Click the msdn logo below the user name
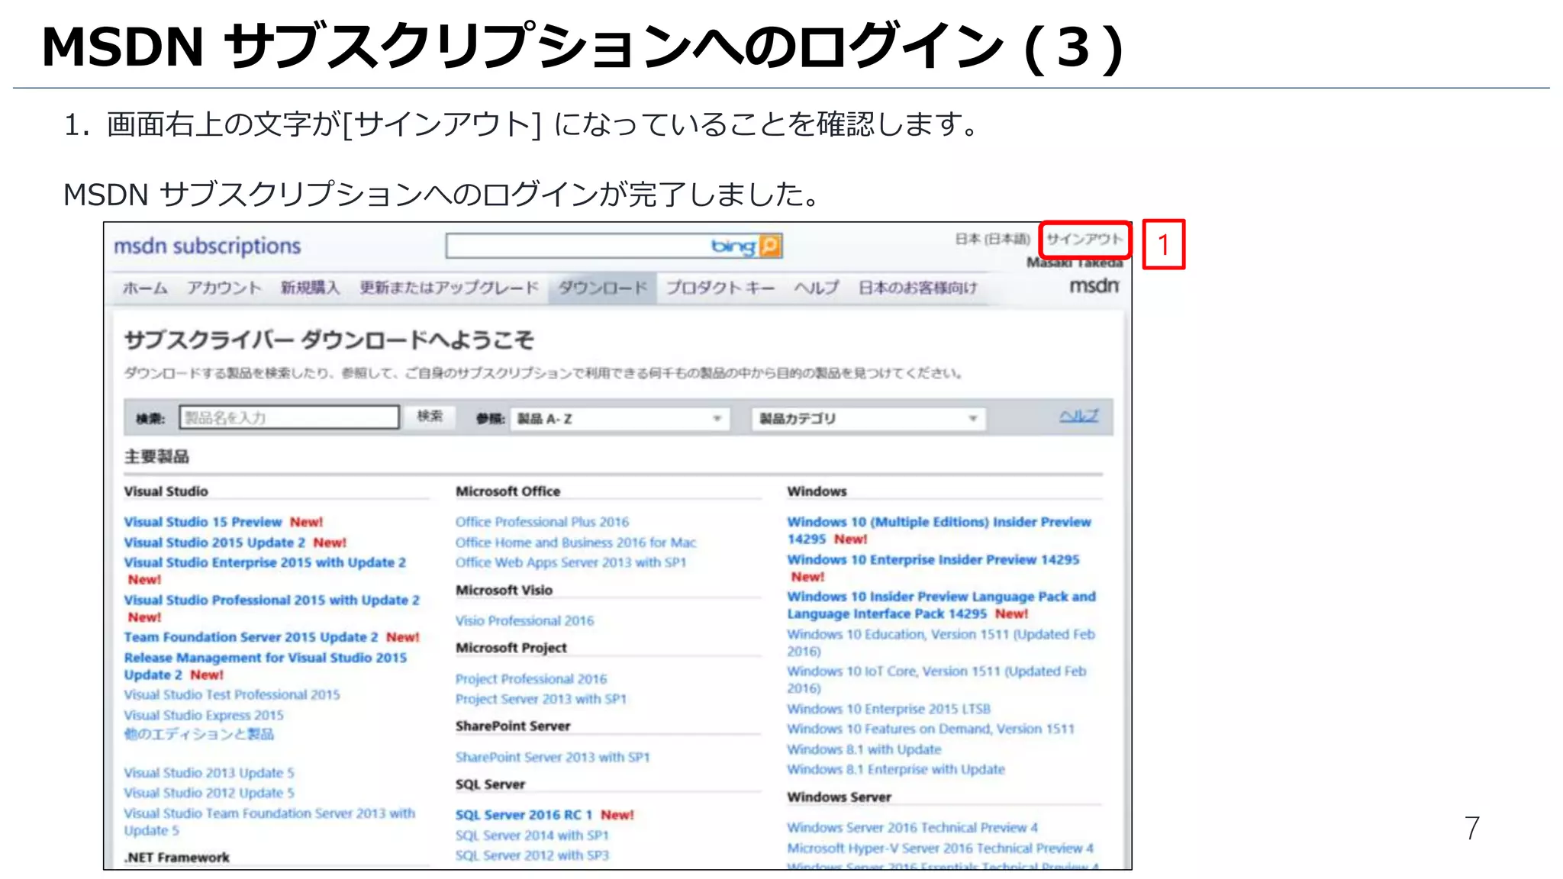Viewport: 1563px width, 879px height. [x=1094, y=285]
